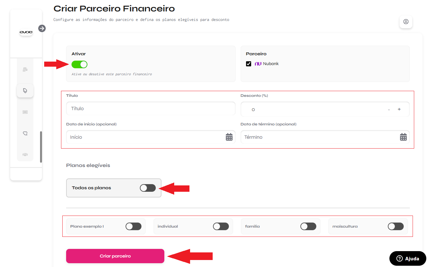Turn on the Plano exemplo I toggle
Viewport: 432px width, 267px height.
[134, 226]
